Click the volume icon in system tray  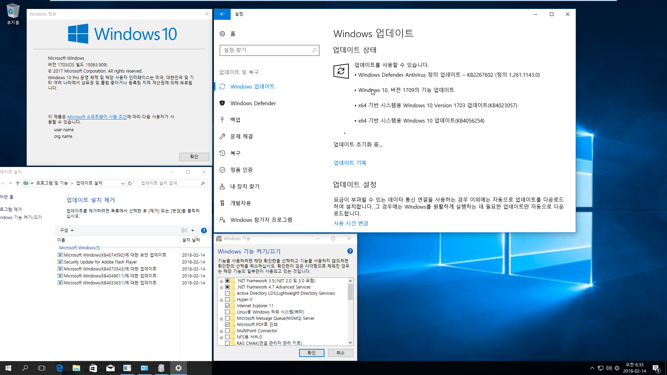609,368
